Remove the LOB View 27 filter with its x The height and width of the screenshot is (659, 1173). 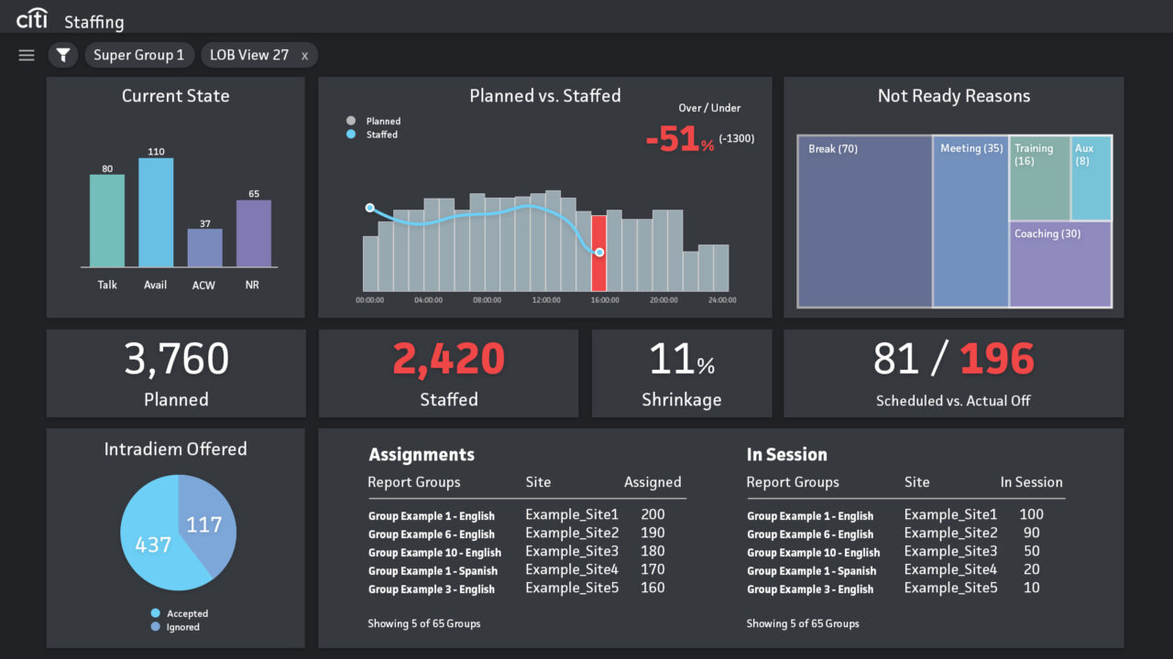(x=304, y=55)
